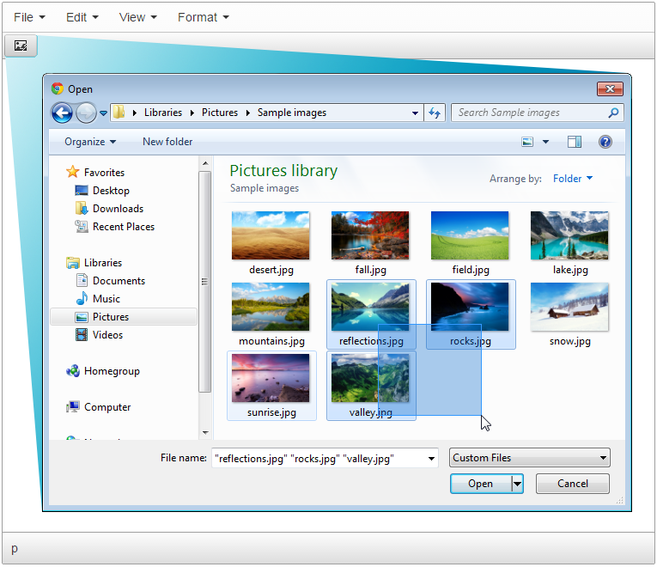This screenshot has height=567, width=657.
Task: Click the help question mark icon
Action: click(605, 142)
